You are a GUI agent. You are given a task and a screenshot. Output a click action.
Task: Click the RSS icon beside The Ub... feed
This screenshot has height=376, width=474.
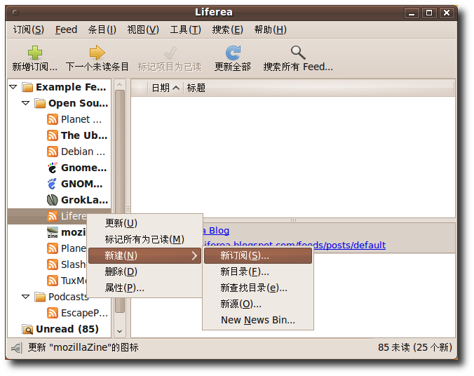(x=53, y=135)
